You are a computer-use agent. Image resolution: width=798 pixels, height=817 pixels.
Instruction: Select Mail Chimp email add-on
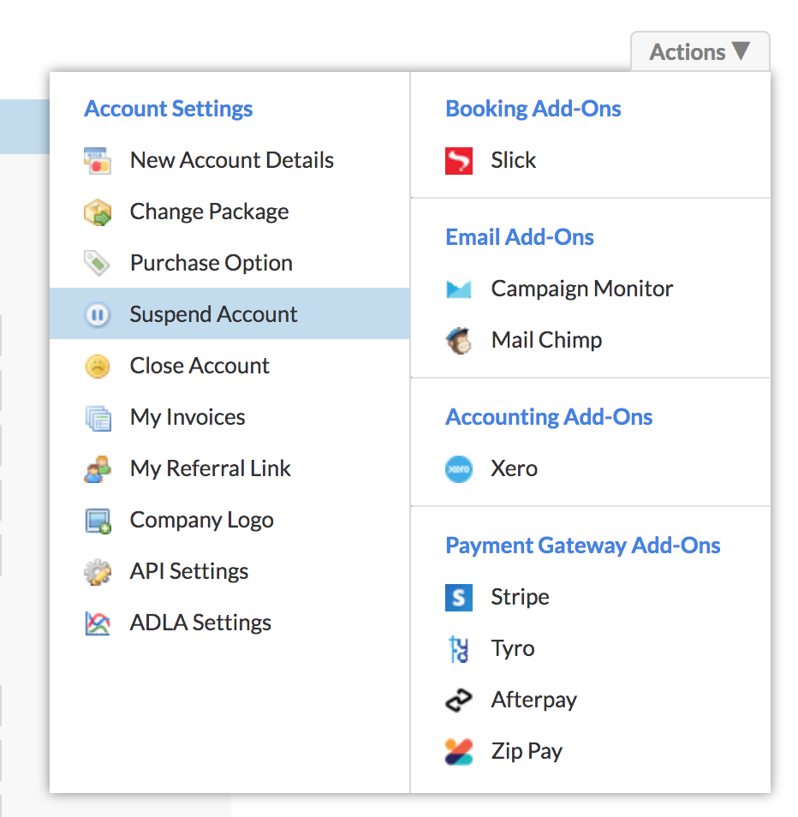[x=590, y=340]
